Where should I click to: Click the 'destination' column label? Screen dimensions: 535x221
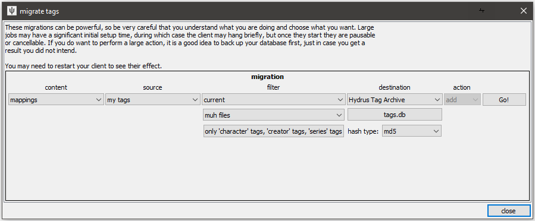coord(395,87)
